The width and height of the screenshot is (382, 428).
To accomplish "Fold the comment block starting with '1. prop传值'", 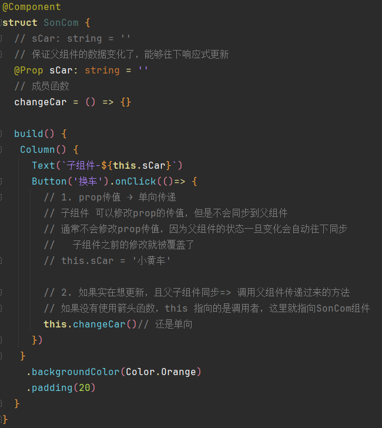I will click(x=1, y=197).
